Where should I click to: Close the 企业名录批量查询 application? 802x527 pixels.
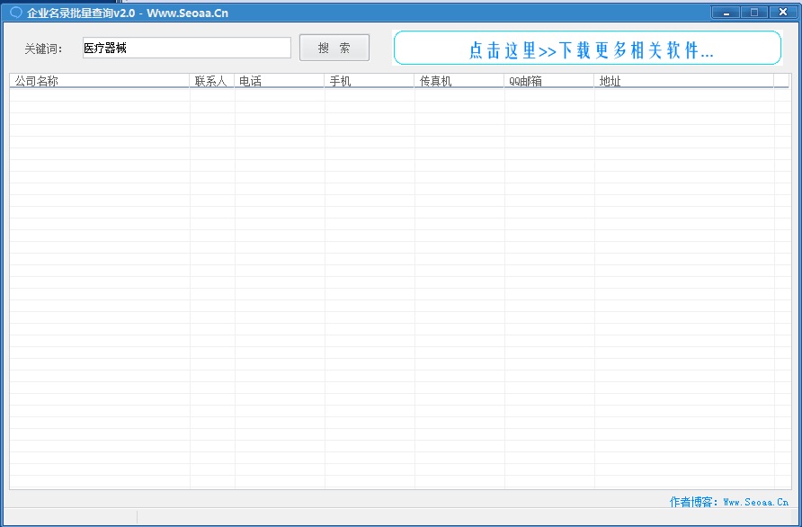tap(781, 12)
